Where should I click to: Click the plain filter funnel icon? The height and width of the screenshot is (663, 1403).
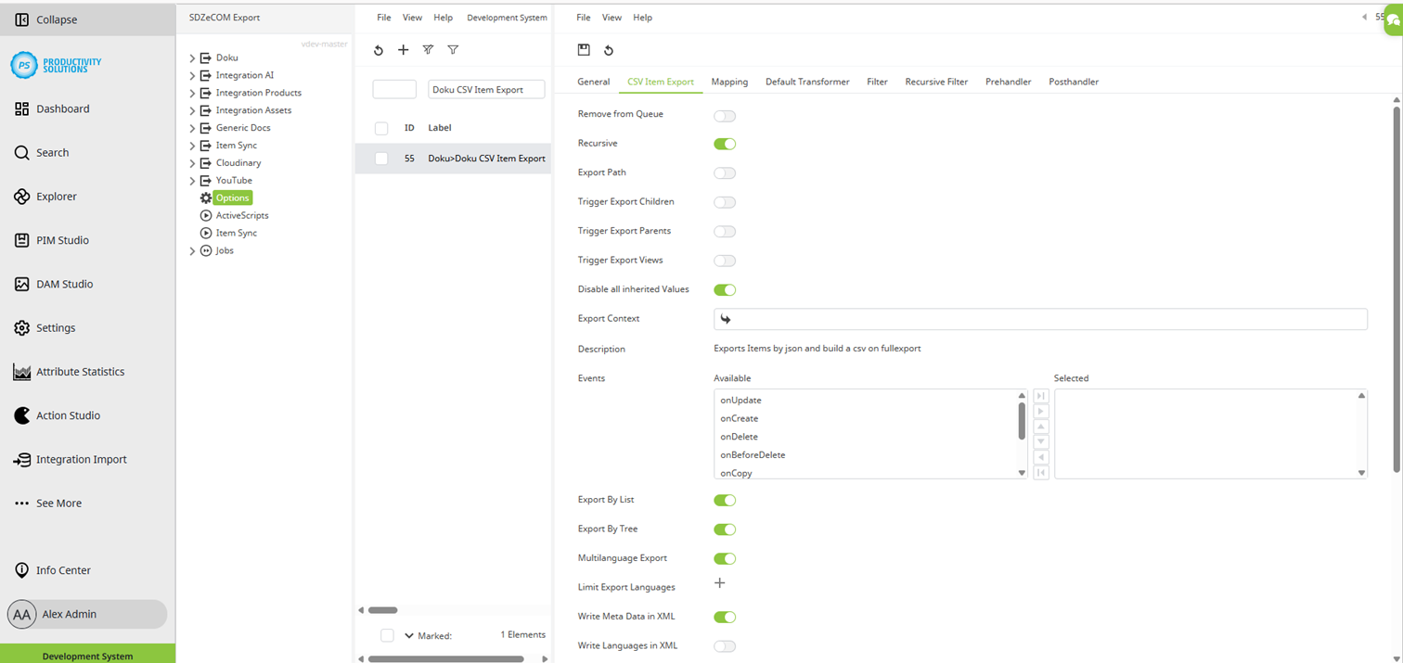(453, 50)
